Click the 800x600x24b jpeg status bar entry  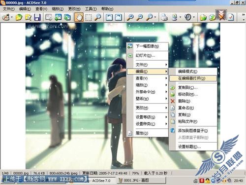[63, 173]
